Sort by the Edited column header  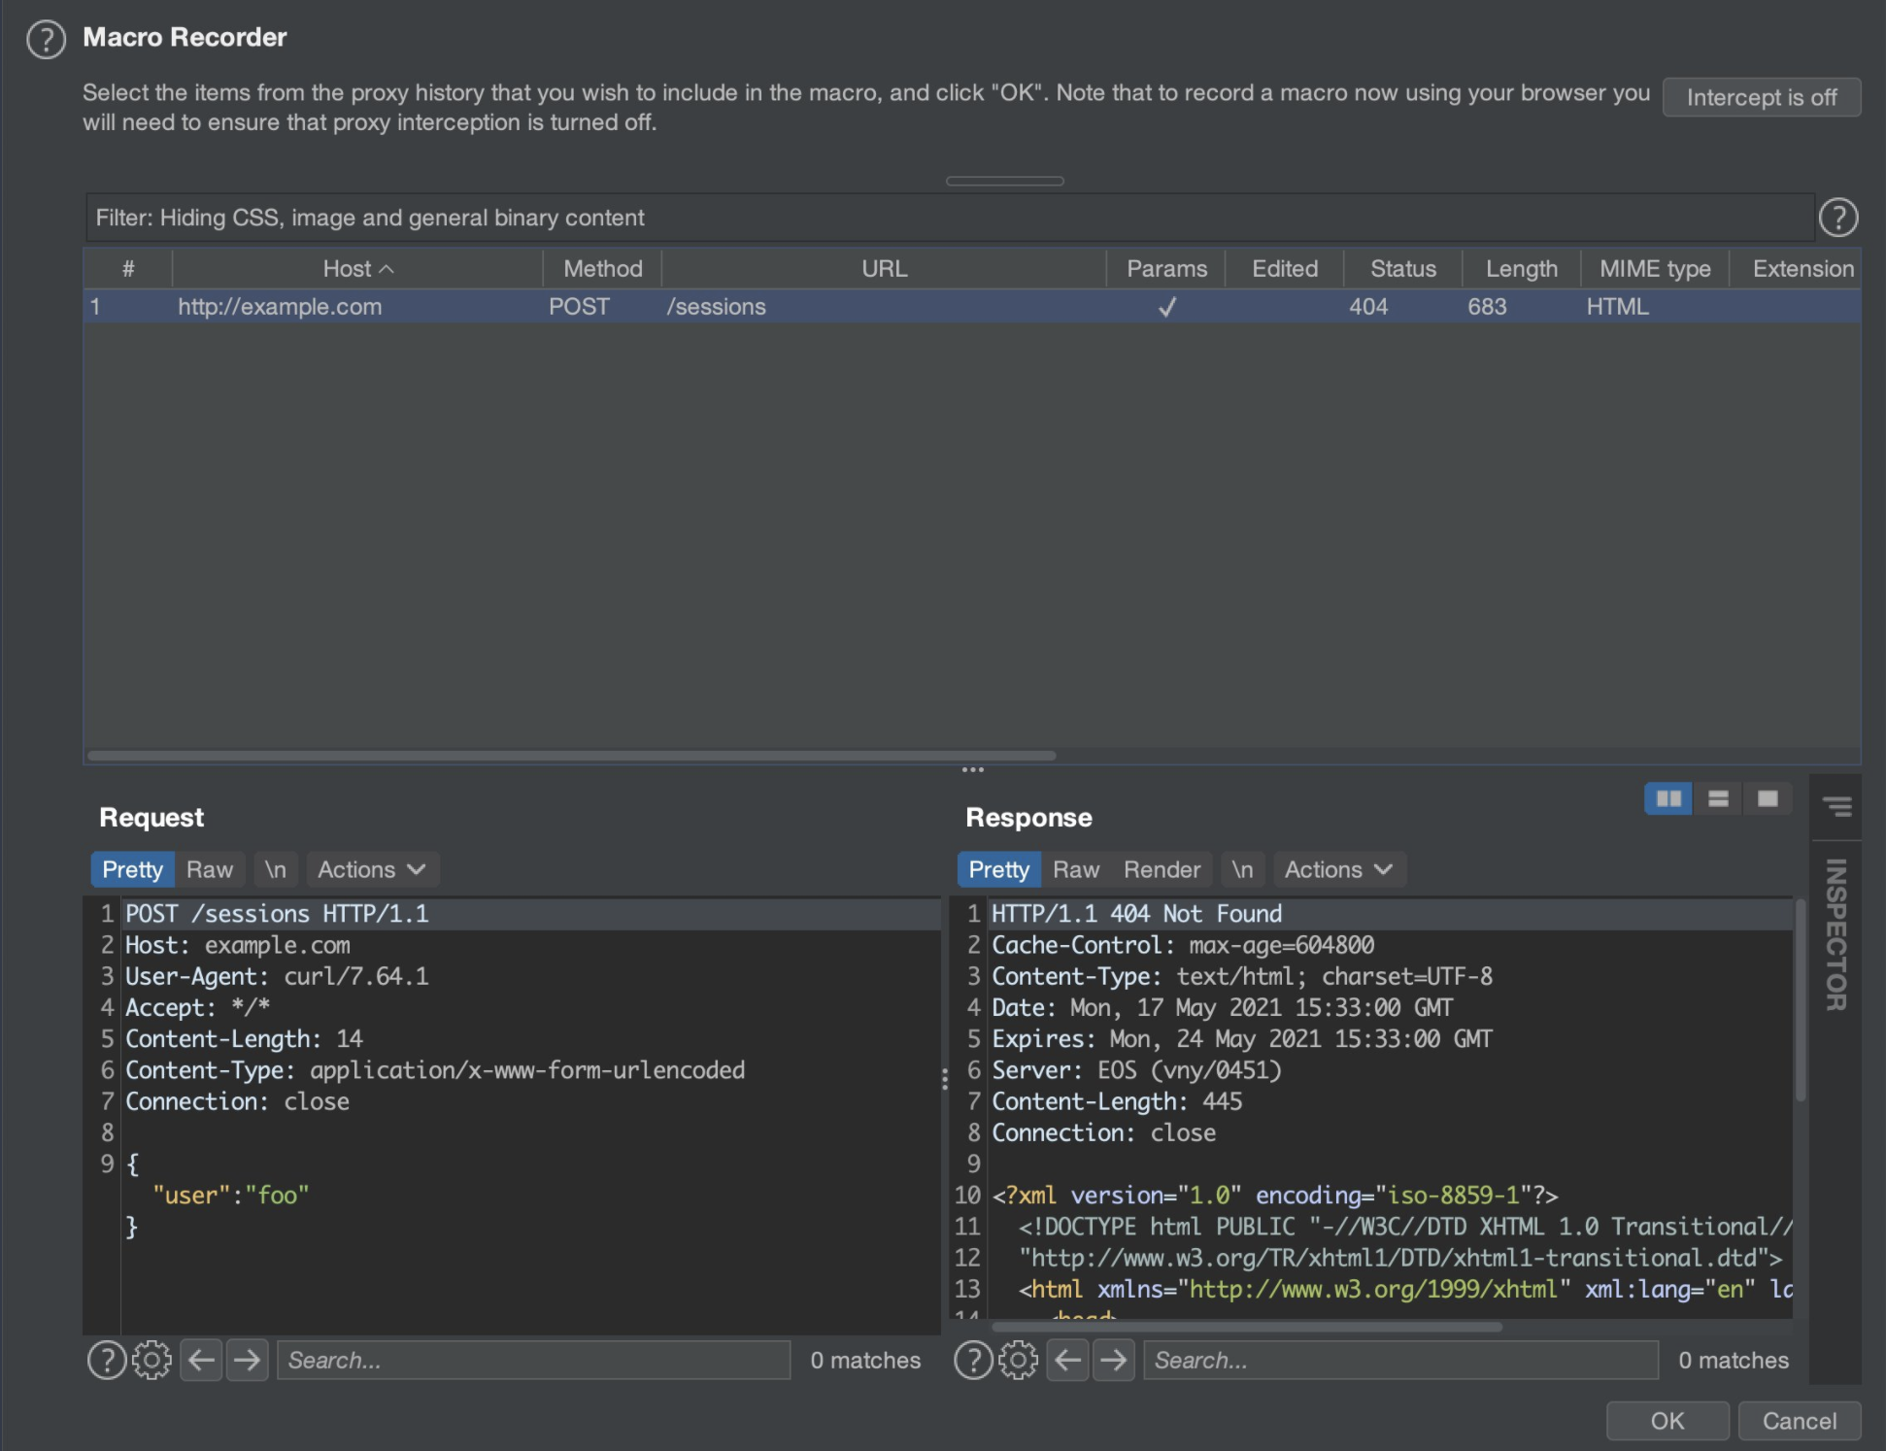tap(1285, 269)
